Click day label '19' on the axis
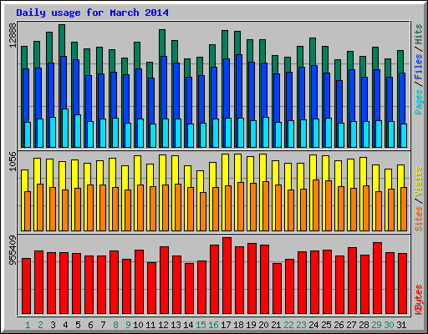This screenshot has width=428, height=334. pyautogui.click(x=251, y=325)
